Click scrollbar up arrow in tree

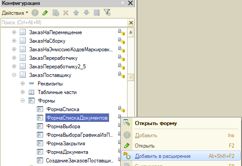pyautogui.click(x=131, y=32)
